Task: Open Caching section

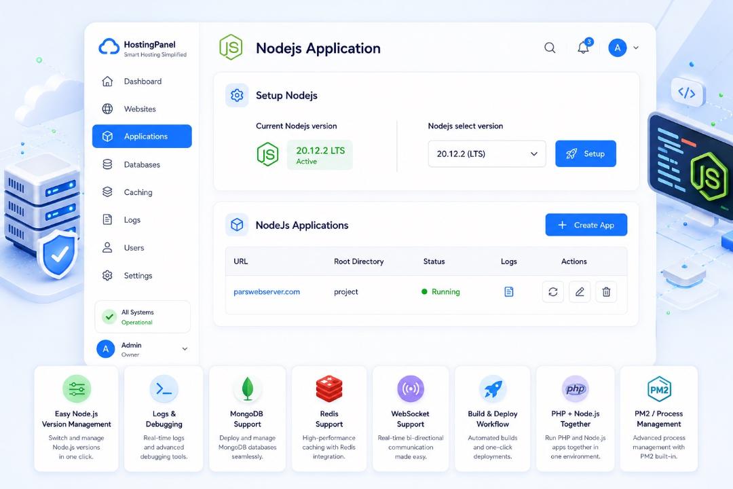Action: tap(142, 192)
